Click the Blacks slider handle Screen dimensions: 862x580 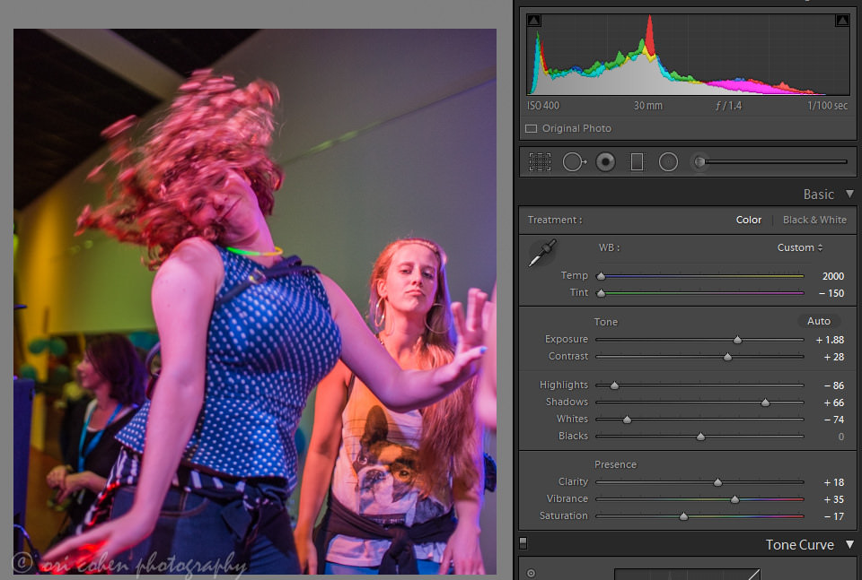pos(700,437)
